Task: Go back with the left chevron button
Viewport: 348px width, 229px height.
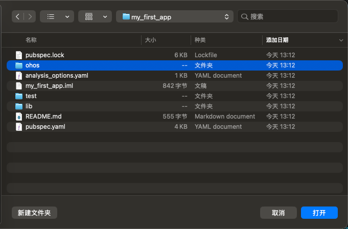Action: (18, 17)
